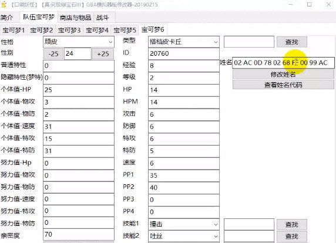Image resolution: width=336 pixels, height=243 pixels.
Task: Focus the 隐藏特性(梦特) input field
Action: (79, 77)
